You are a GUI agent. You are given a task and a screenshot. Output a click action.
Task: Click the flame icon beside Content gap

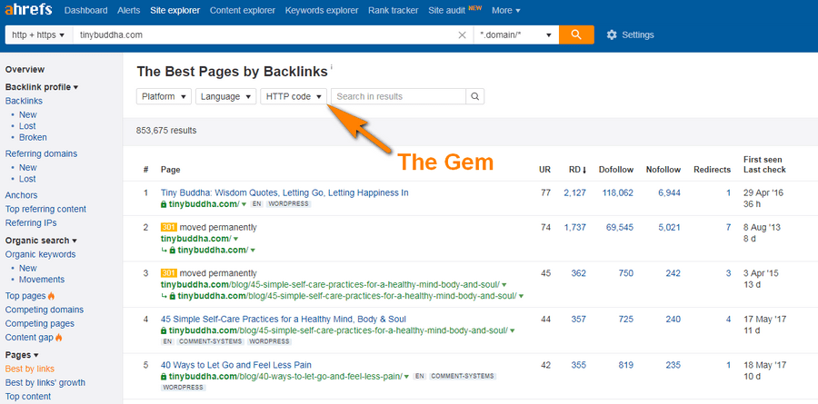coord(58,338)
